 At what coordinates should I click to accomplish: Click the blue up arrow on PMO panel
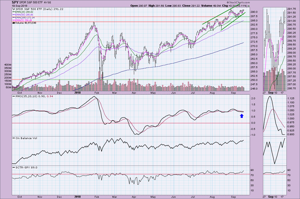[x=242, y=116]
